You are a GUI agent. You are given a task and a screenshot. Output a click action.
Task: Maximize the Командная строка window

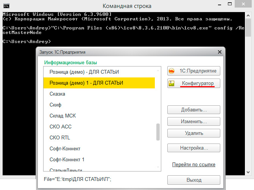(x=230, y=4)
